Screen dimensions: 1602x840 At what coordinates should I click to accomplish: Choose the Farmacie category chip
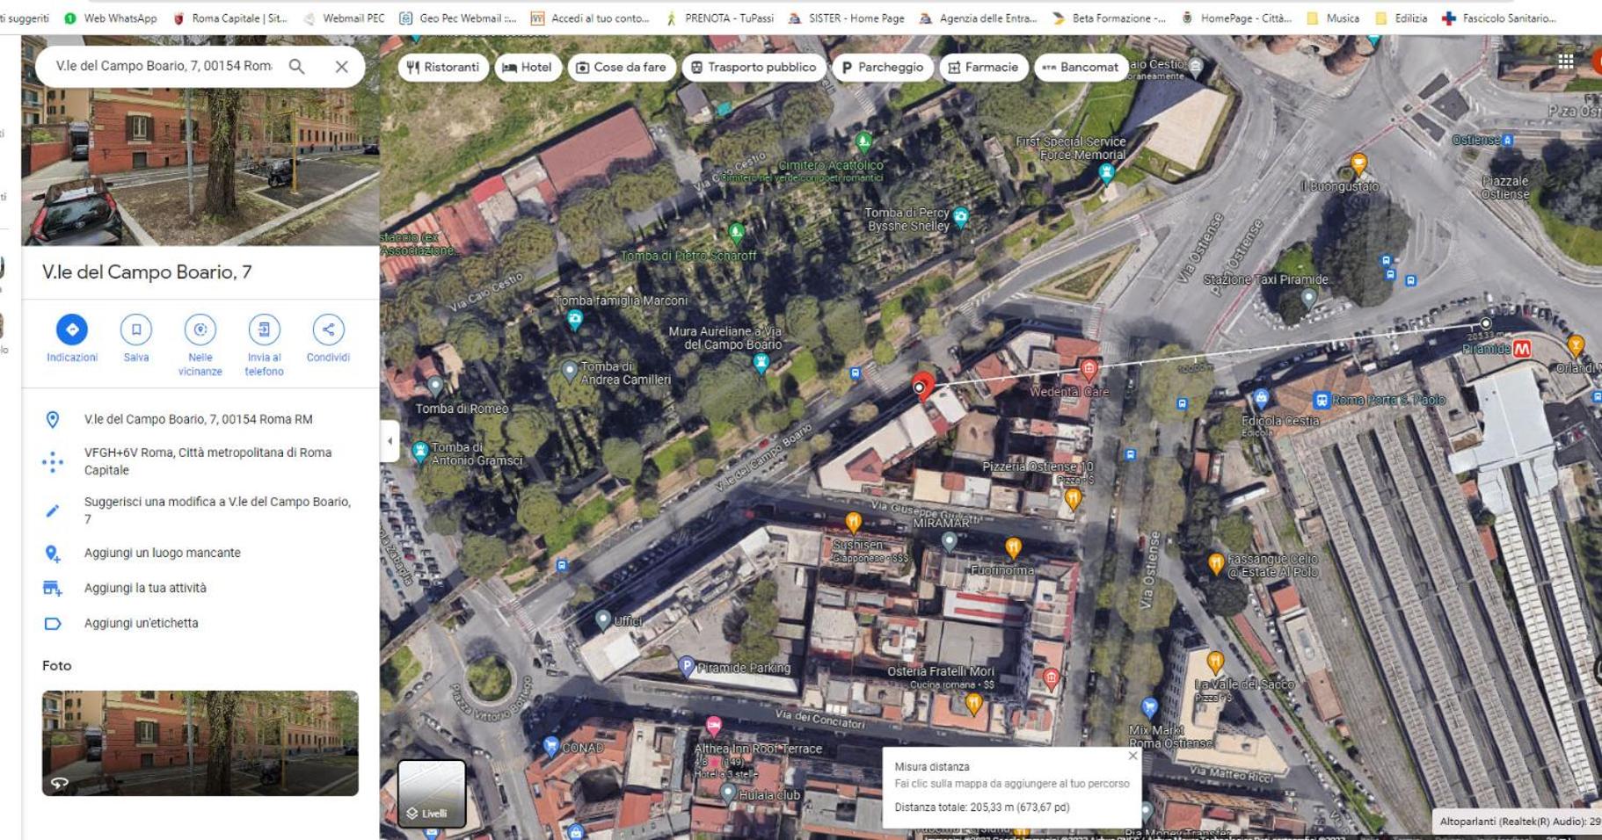pyautogui.click(x=983, y=67)
